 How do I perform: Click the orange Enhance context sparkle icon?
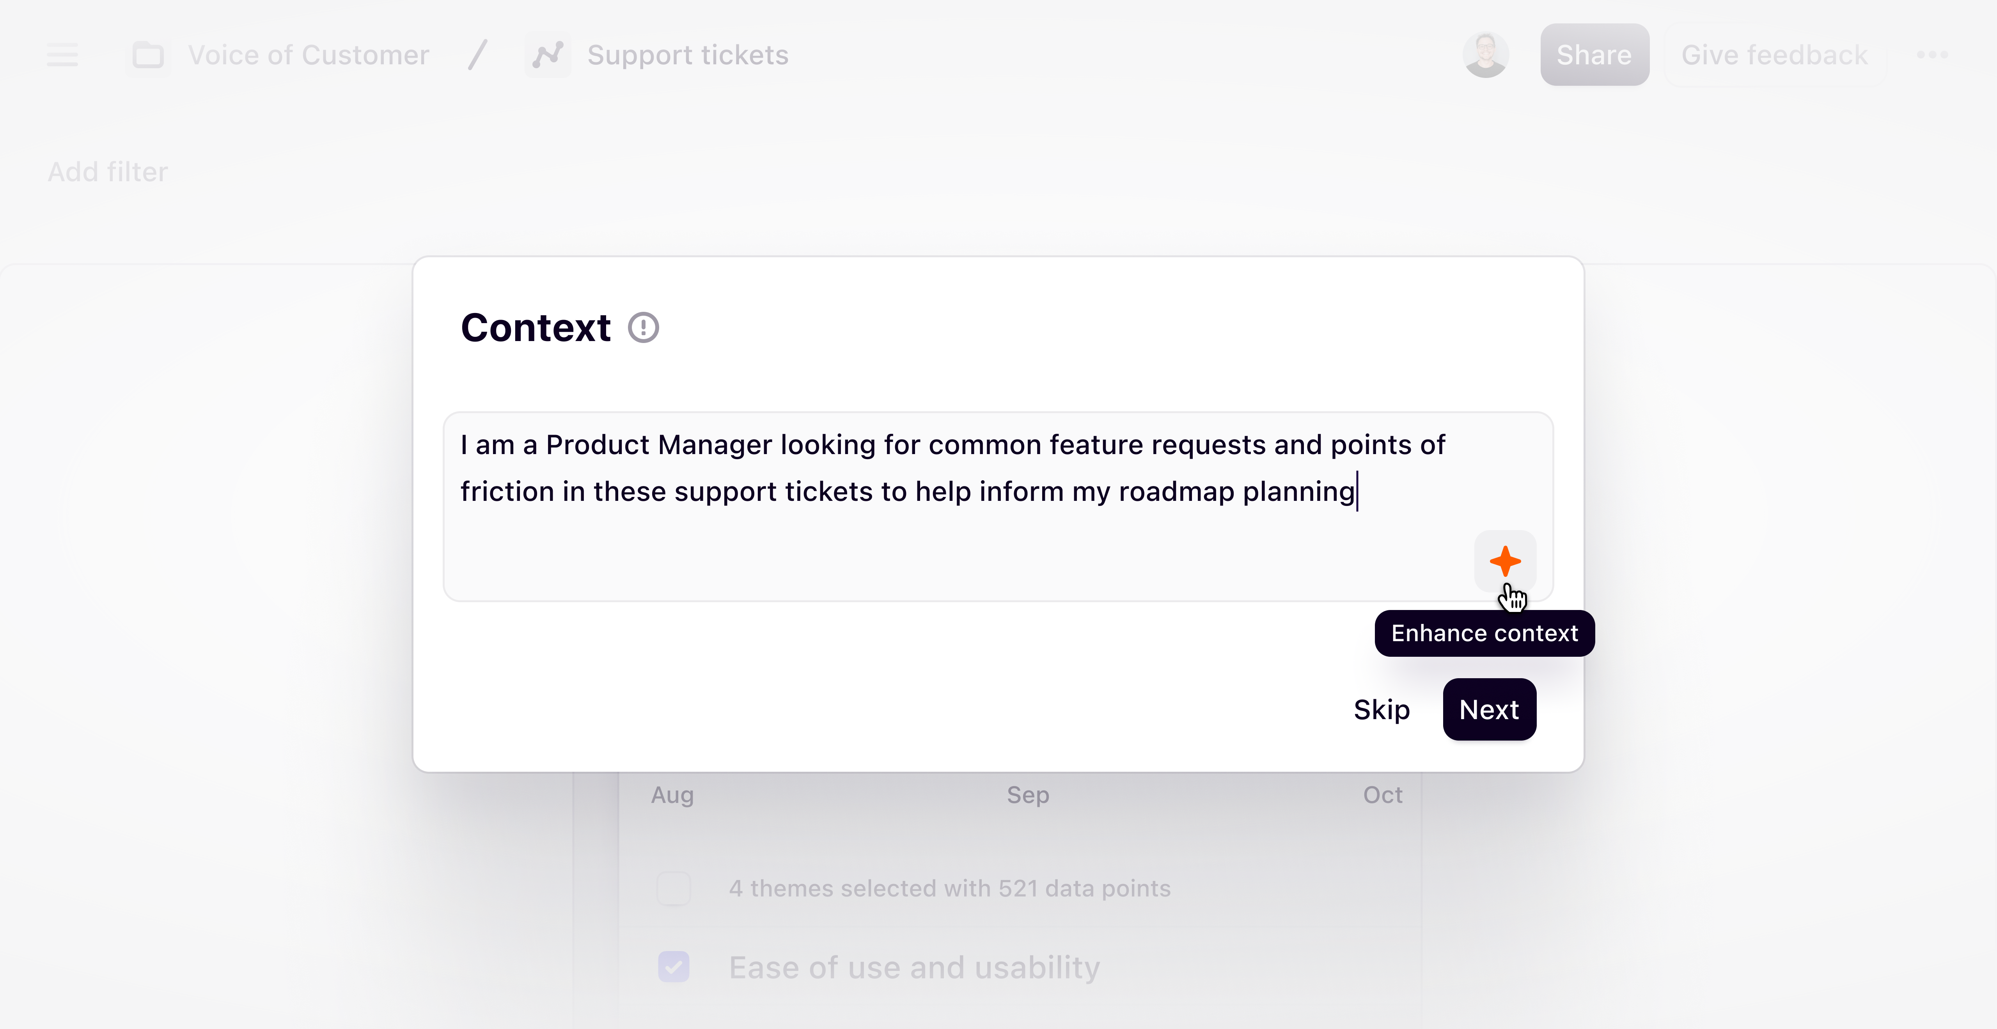(x=1504, y=561)
